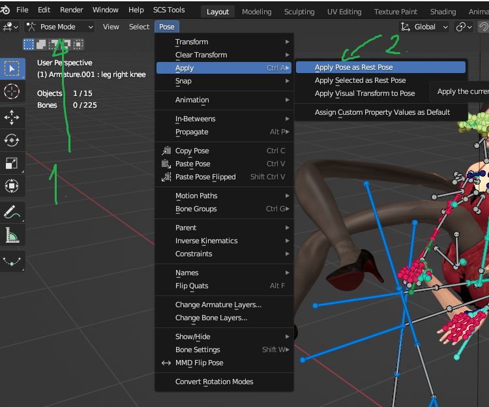Open the transform pivot point dropdown
489x407 pixels.
(x=464, y=27)
